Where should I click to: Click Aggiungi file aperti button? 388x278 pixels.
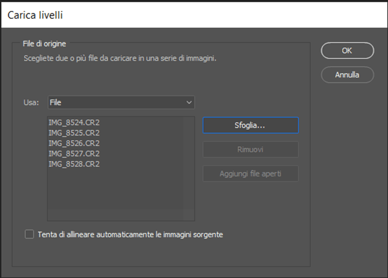click(250, 174)
